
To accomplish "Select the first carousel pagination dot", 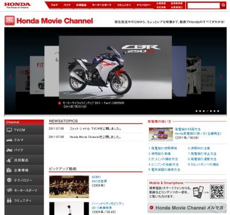I will (196, 111).
